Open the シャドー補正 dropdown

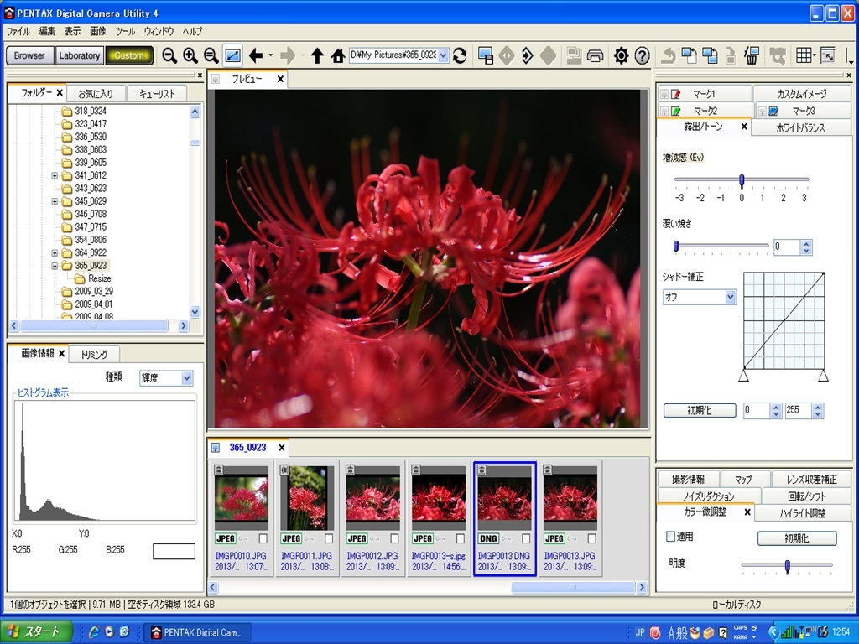(731, 297)
